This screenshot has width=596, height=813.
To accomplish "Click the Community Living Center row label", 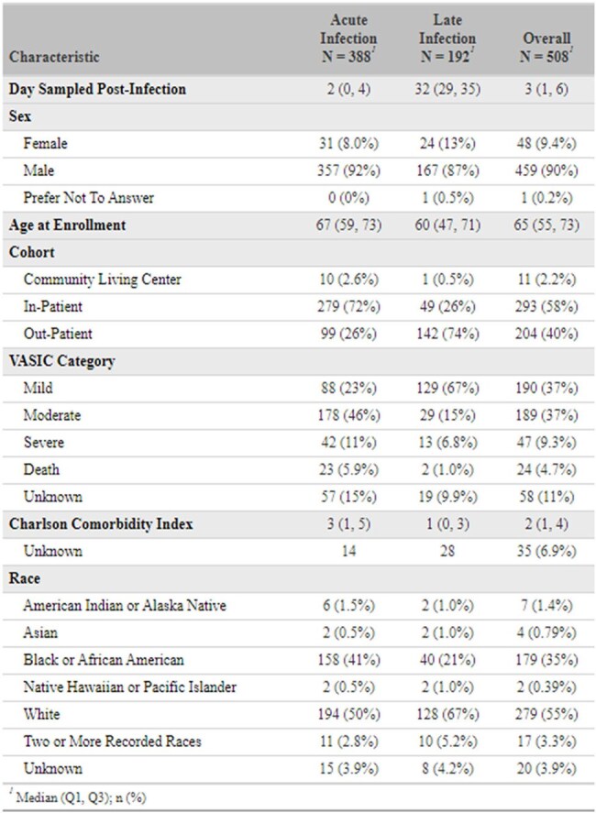I will [x=102, y=280].
